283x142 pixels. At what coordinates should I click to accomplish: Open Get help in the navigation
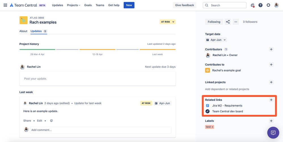pos(114,5)
